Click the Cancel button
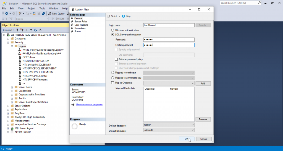 [x=204, y=139]
